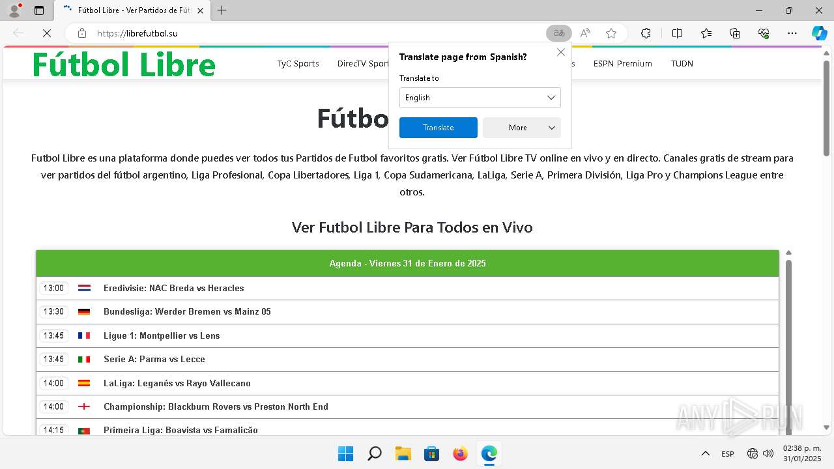The height and width of the screenshot is (469, 834).
Task: Open Windows Start menu
Action: click(x=345, y=453)
